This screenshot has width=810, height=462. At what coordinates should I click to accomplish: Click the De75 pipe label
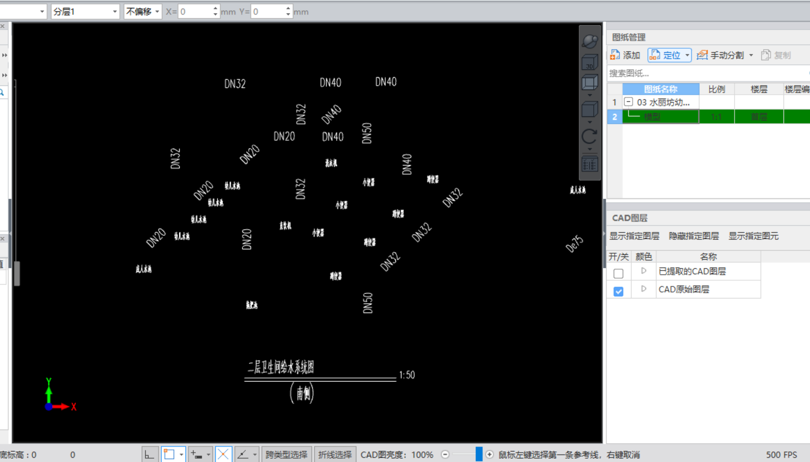[x=574, y=244]
